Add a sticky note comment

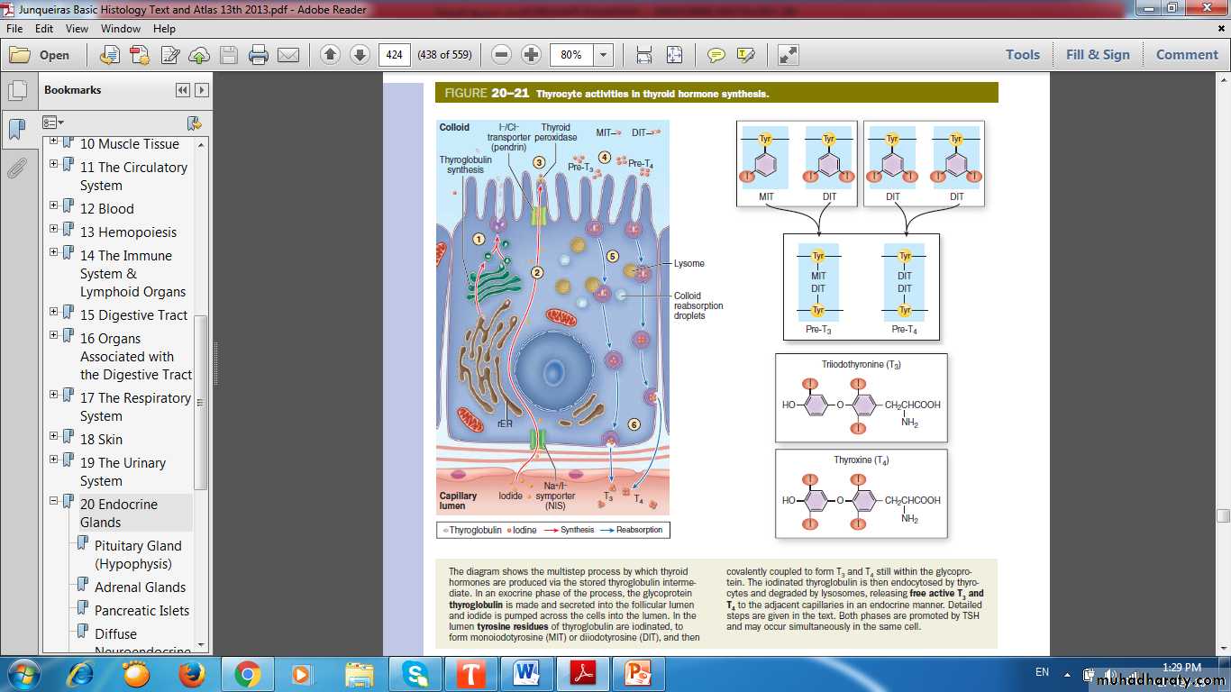coord(716,55)
